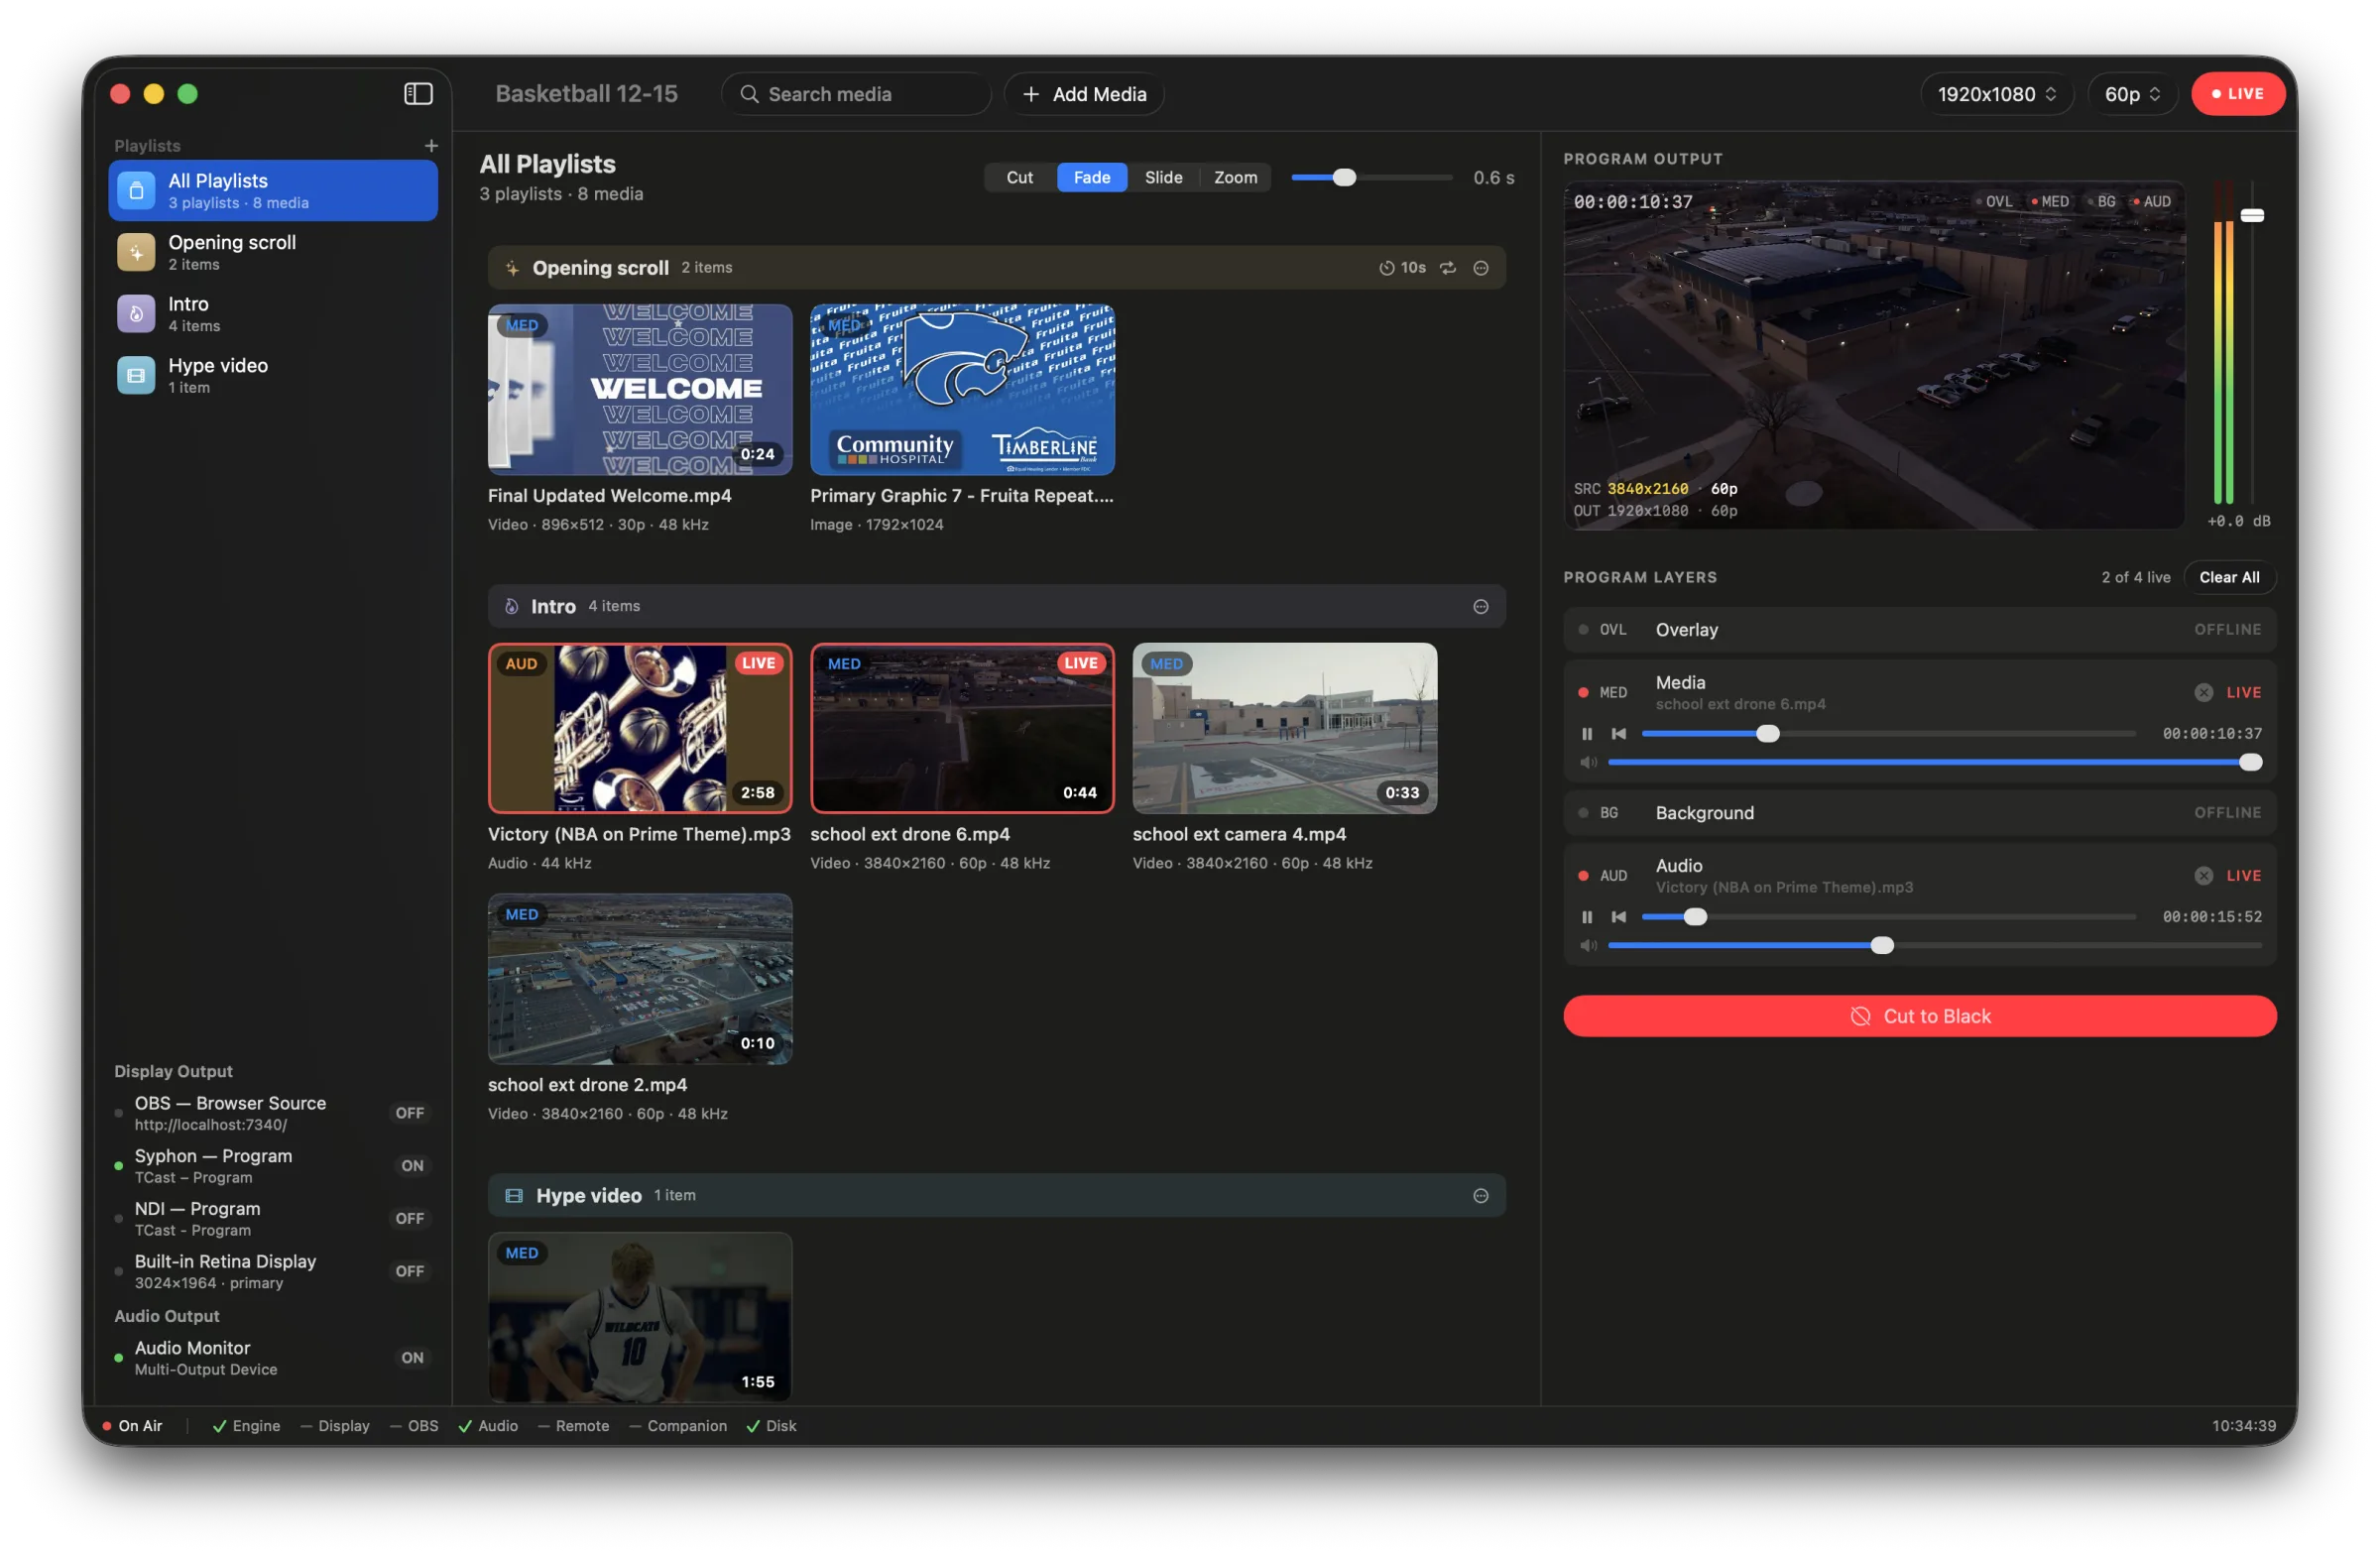Toggle the red LIVE button
The width and height of the screenshot is (2380, 1555).
pyautogui.click(x=2237, y=94)
